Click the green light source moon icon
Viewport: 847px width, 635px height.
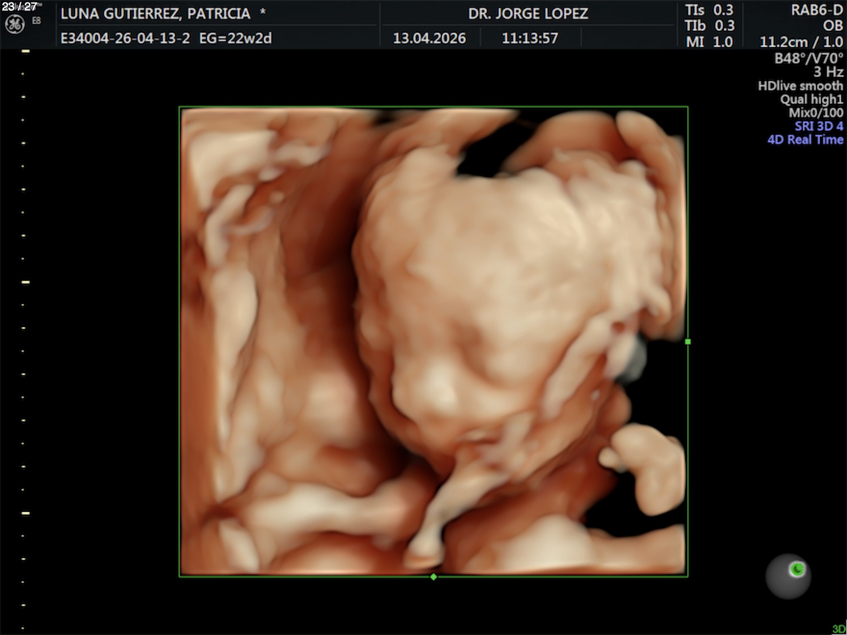click(797, 570)
